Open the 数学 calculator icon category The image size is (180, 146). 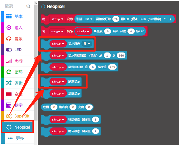[17, 105]
